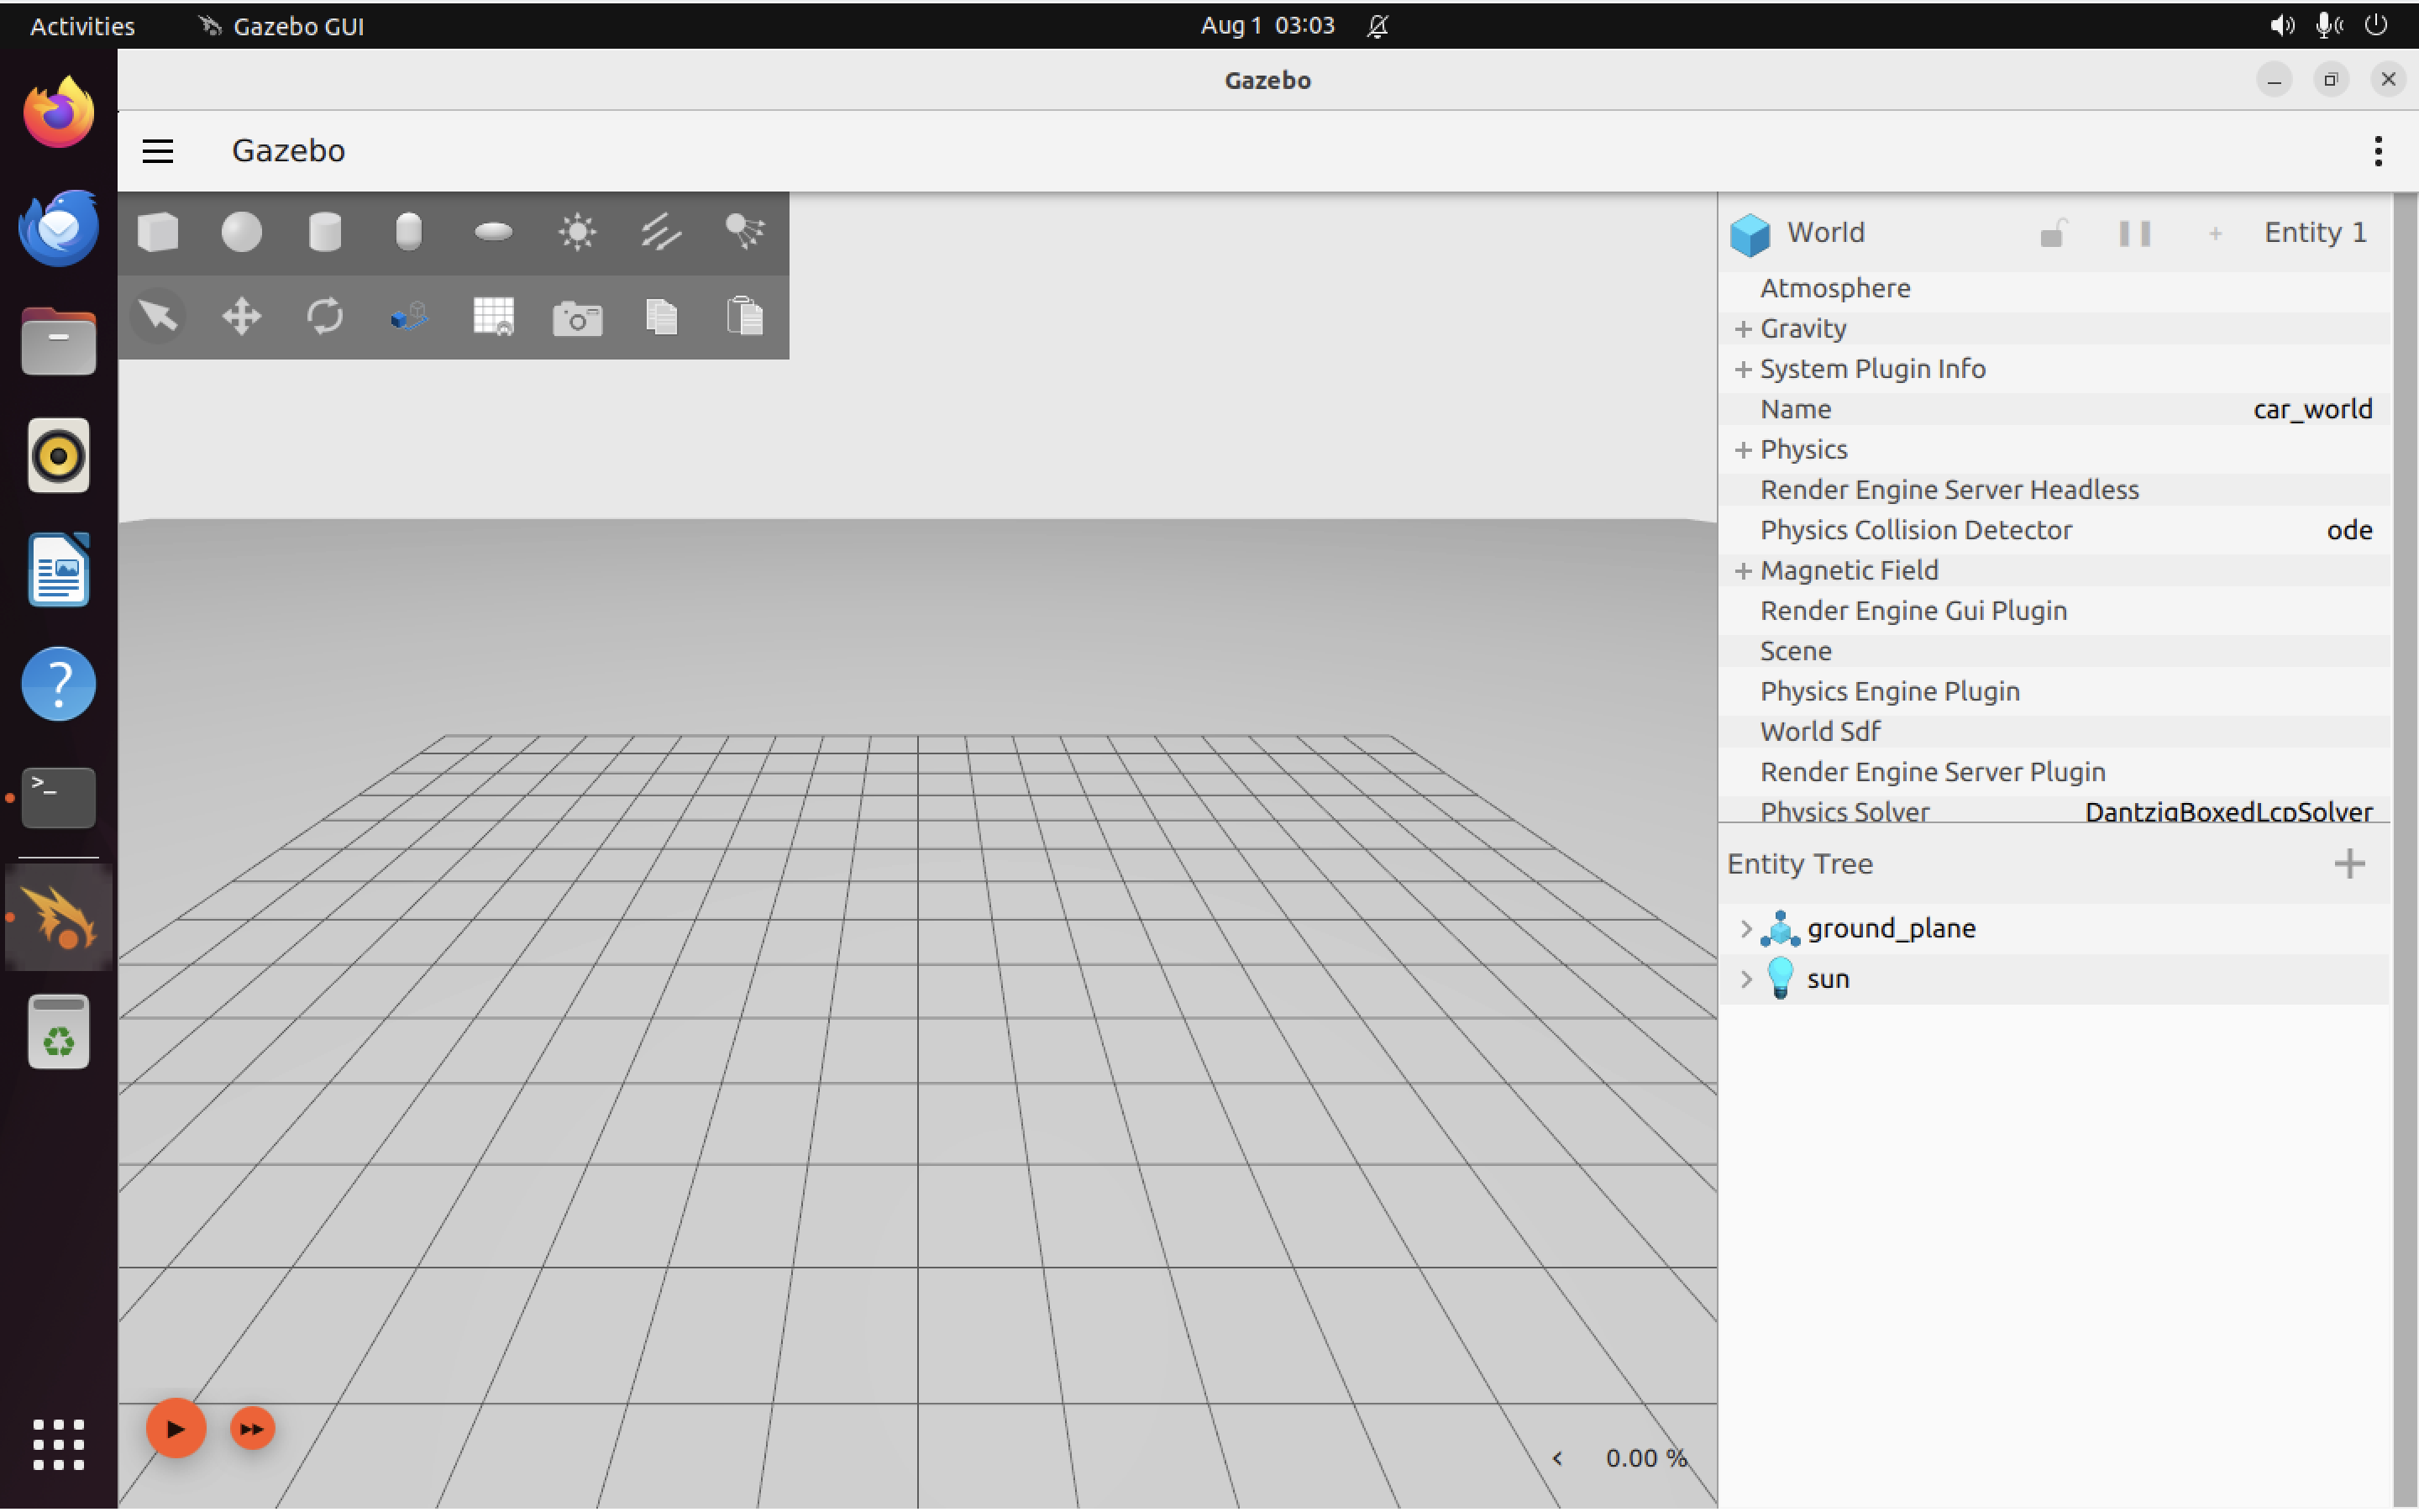The height and width of the screenshot is (1512, 2419).
Task: Activate the translate mode tool
Action: 241,317
